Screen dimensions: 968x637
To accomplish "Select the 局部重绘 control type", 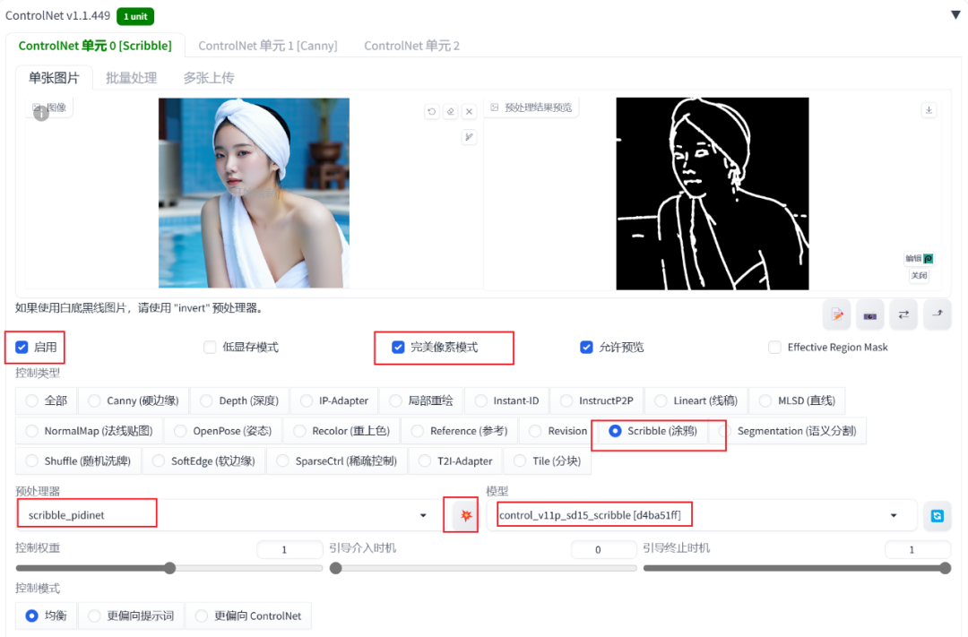I will [421, 400].
